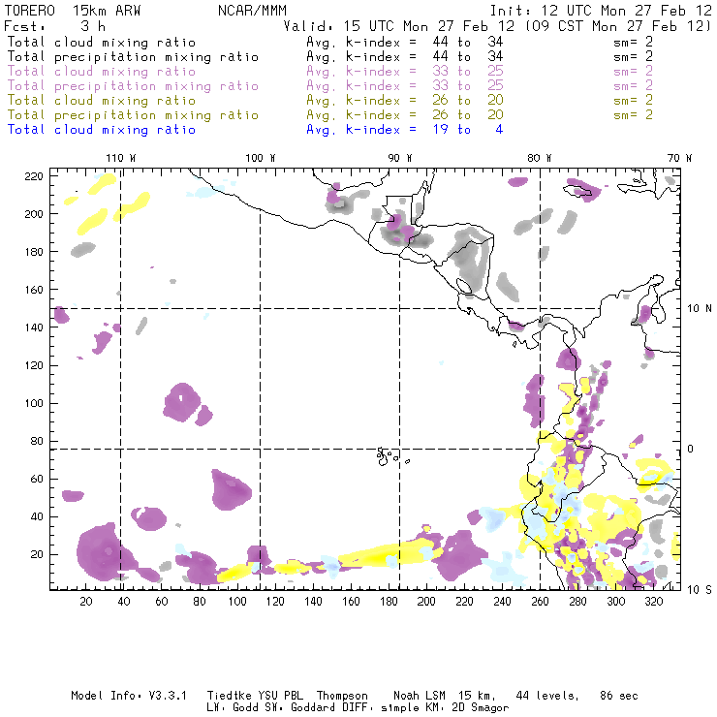Click '240' on the horizontal axis
The height and width of the screenshot is (717, 717).
[502, 602]
